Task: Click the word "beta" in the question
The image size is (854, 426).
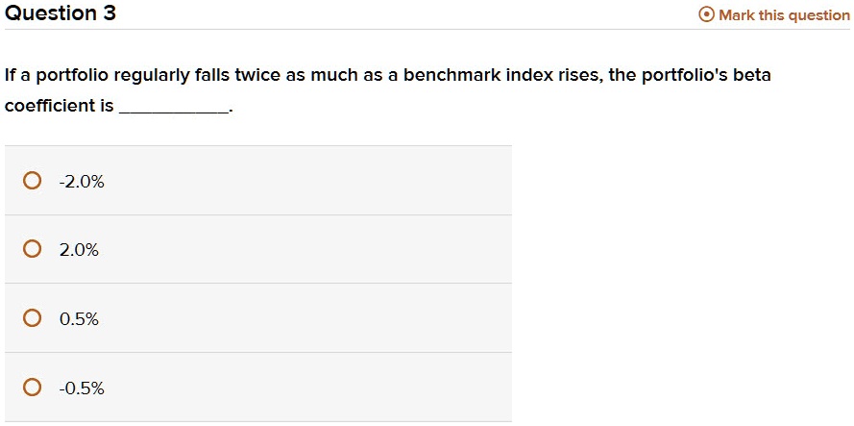Action: (x=752, y=75)
